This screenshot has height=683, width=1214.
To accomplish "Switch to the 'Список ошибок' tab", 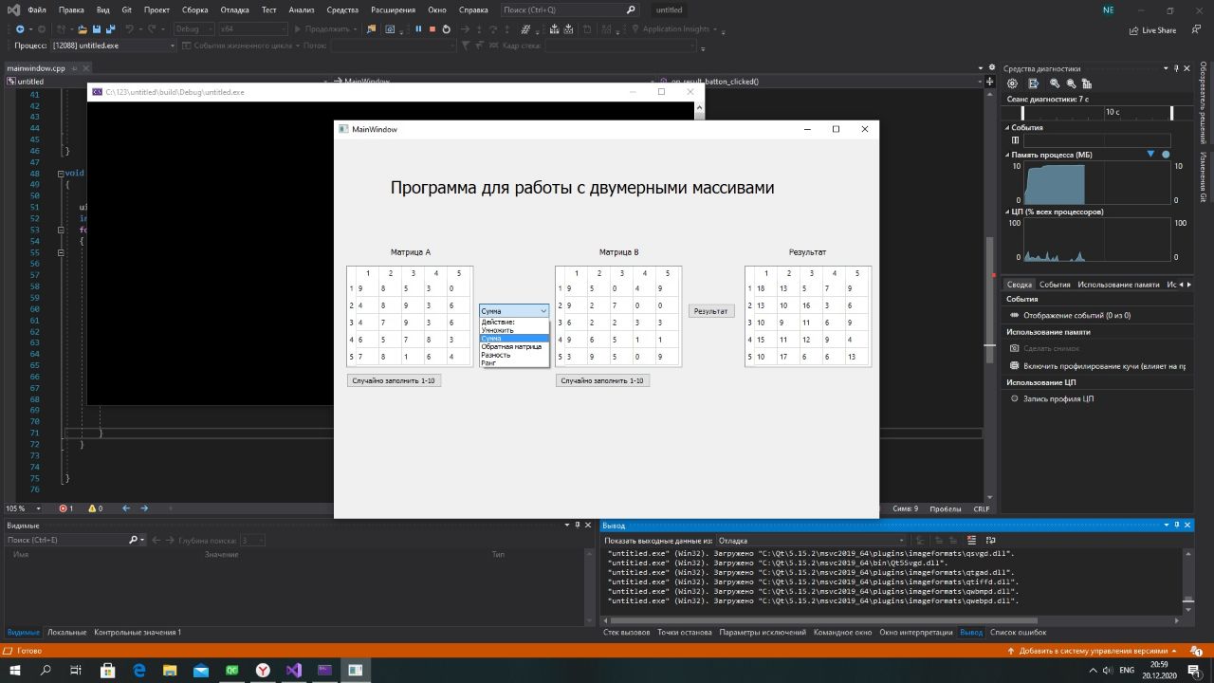I will click(x=1018, y=632).
